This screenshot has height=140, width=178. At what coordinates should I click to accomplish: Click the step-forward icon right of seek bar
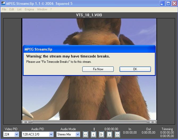point(155,122)
